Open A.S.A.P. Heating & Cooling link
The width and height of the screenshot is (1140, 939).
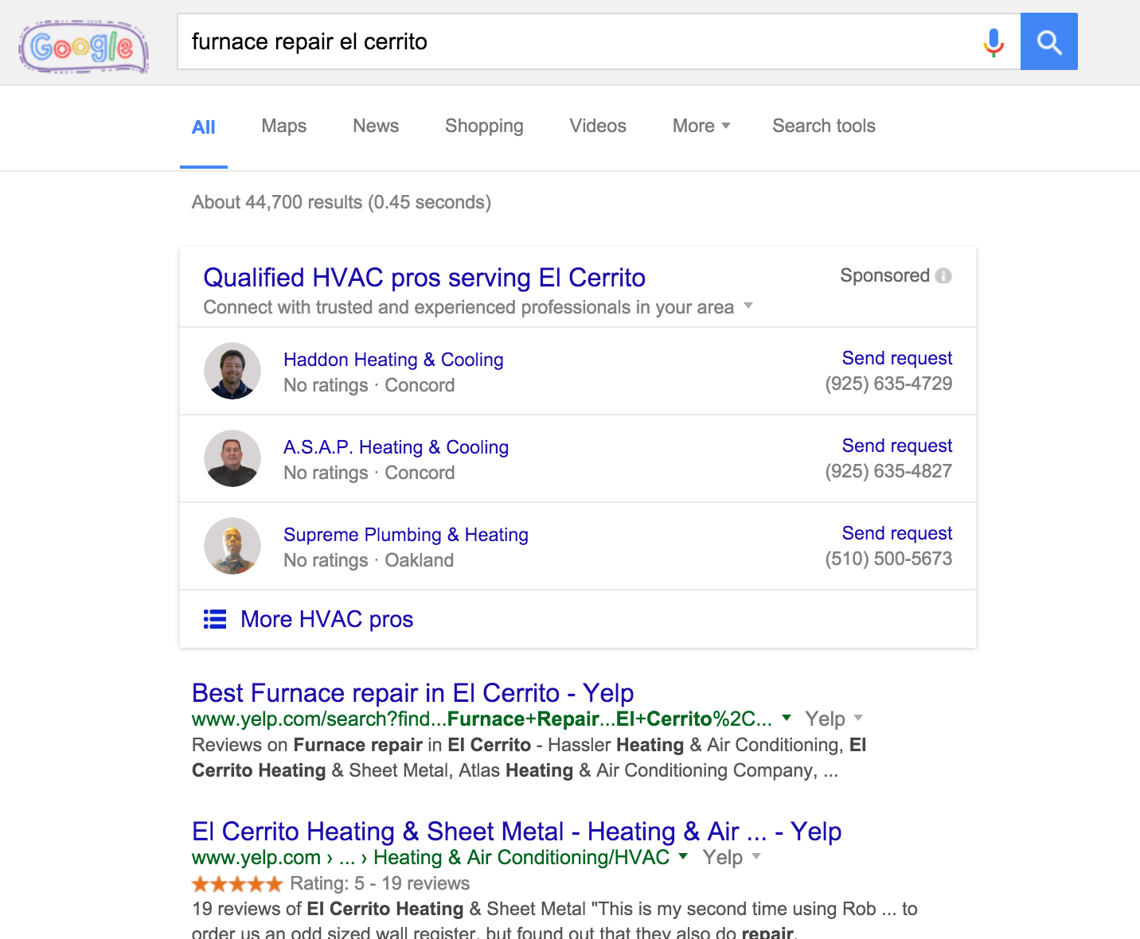[x=396, y=447]
